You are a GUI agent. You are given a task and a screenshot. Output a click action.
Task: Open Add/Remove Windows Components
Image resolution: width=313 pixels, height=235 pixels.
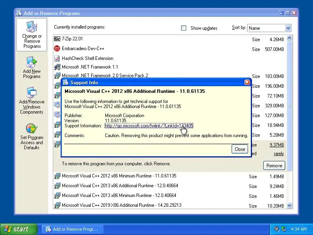click(32, 100)
